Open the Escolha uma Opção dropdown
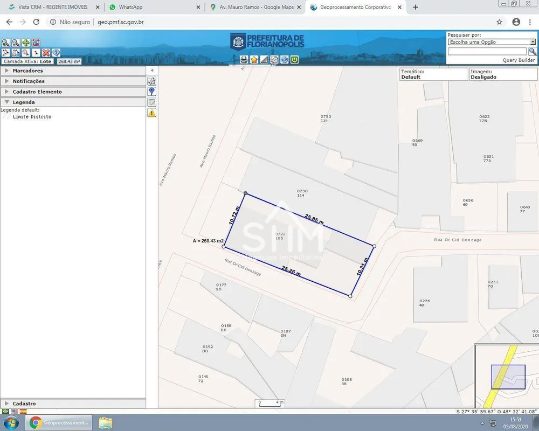 [x=492, y=42]
